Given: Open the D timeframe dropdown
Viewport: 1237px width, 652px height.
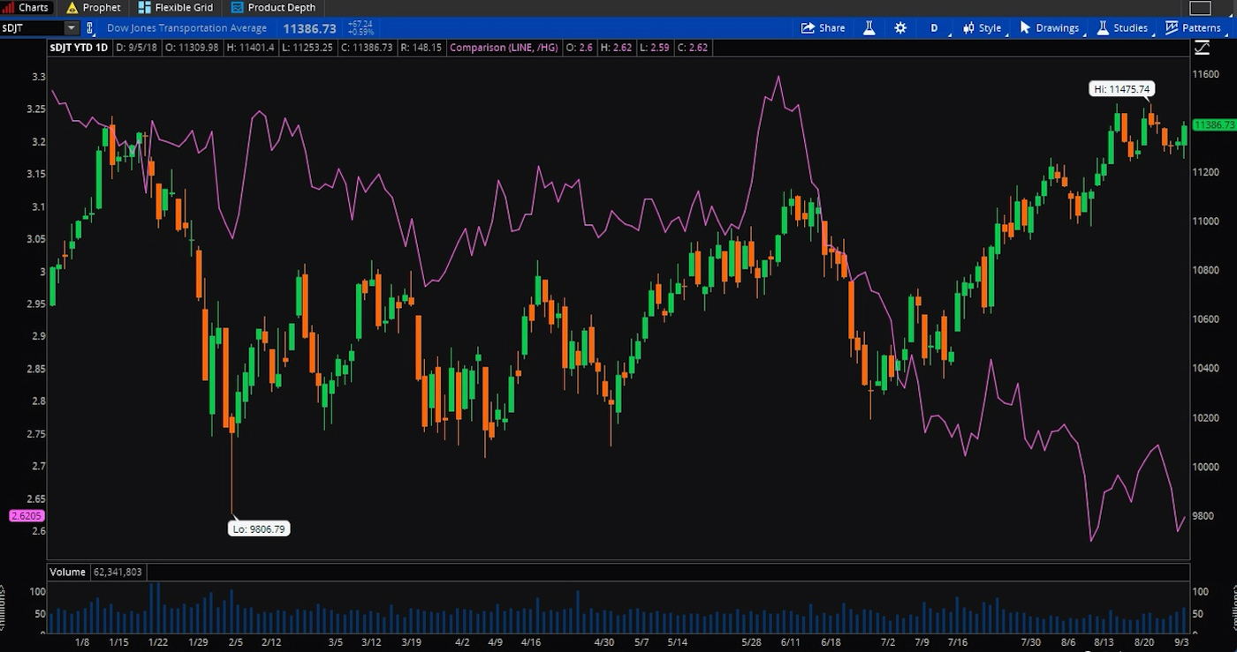Looking at the screenshot, I should [935, 28].
